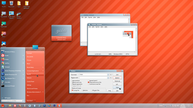Image resolution: width=193 pixels, height=108 pixels.
Task: Click Find button in Replace dialog
Action: (x=117, y=75)
